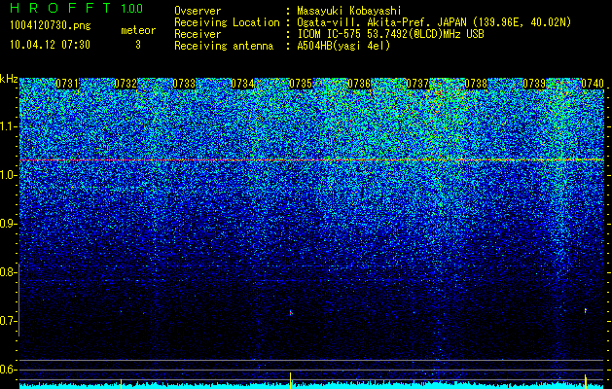612x389 pixels.
Task: Click the 0735 time label
Action: 301,84
